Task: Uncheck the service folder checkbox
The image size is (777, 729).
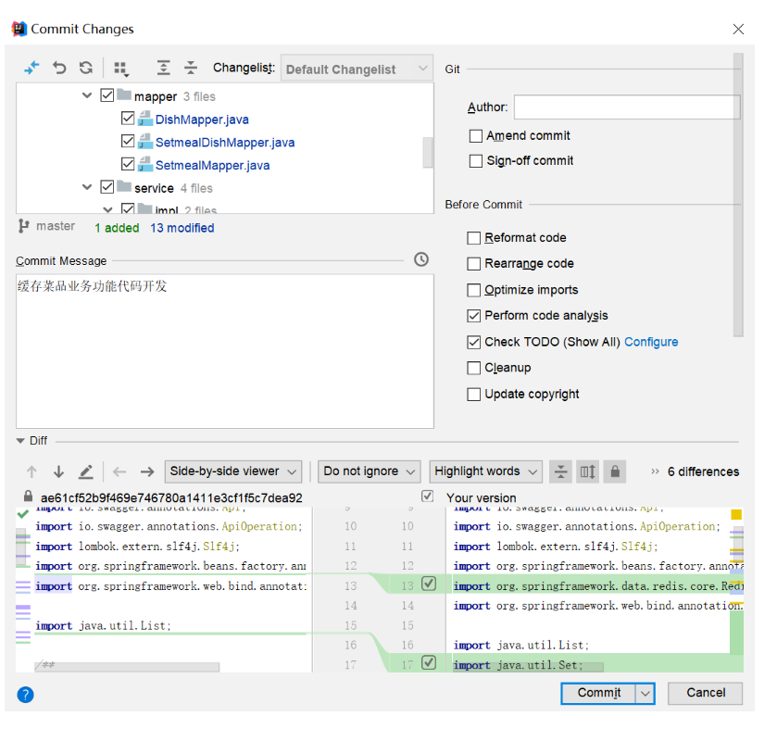Action: tap(107, 187)
